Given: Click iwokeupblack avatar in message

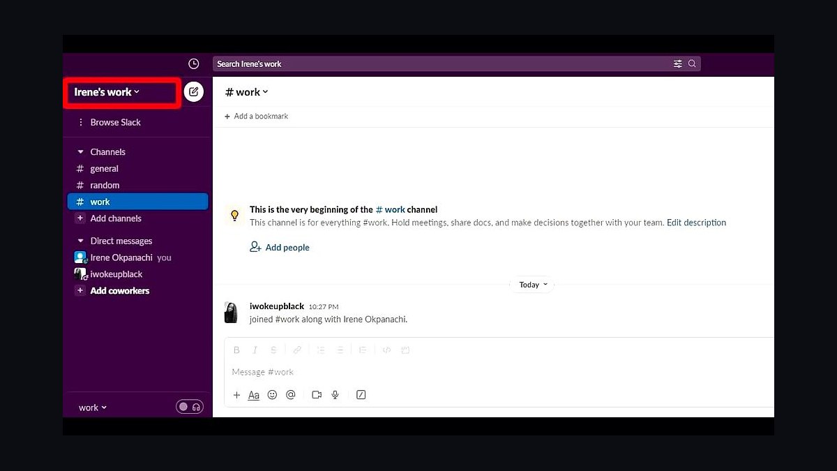Looking at the screenshot, I should point(231,313).
